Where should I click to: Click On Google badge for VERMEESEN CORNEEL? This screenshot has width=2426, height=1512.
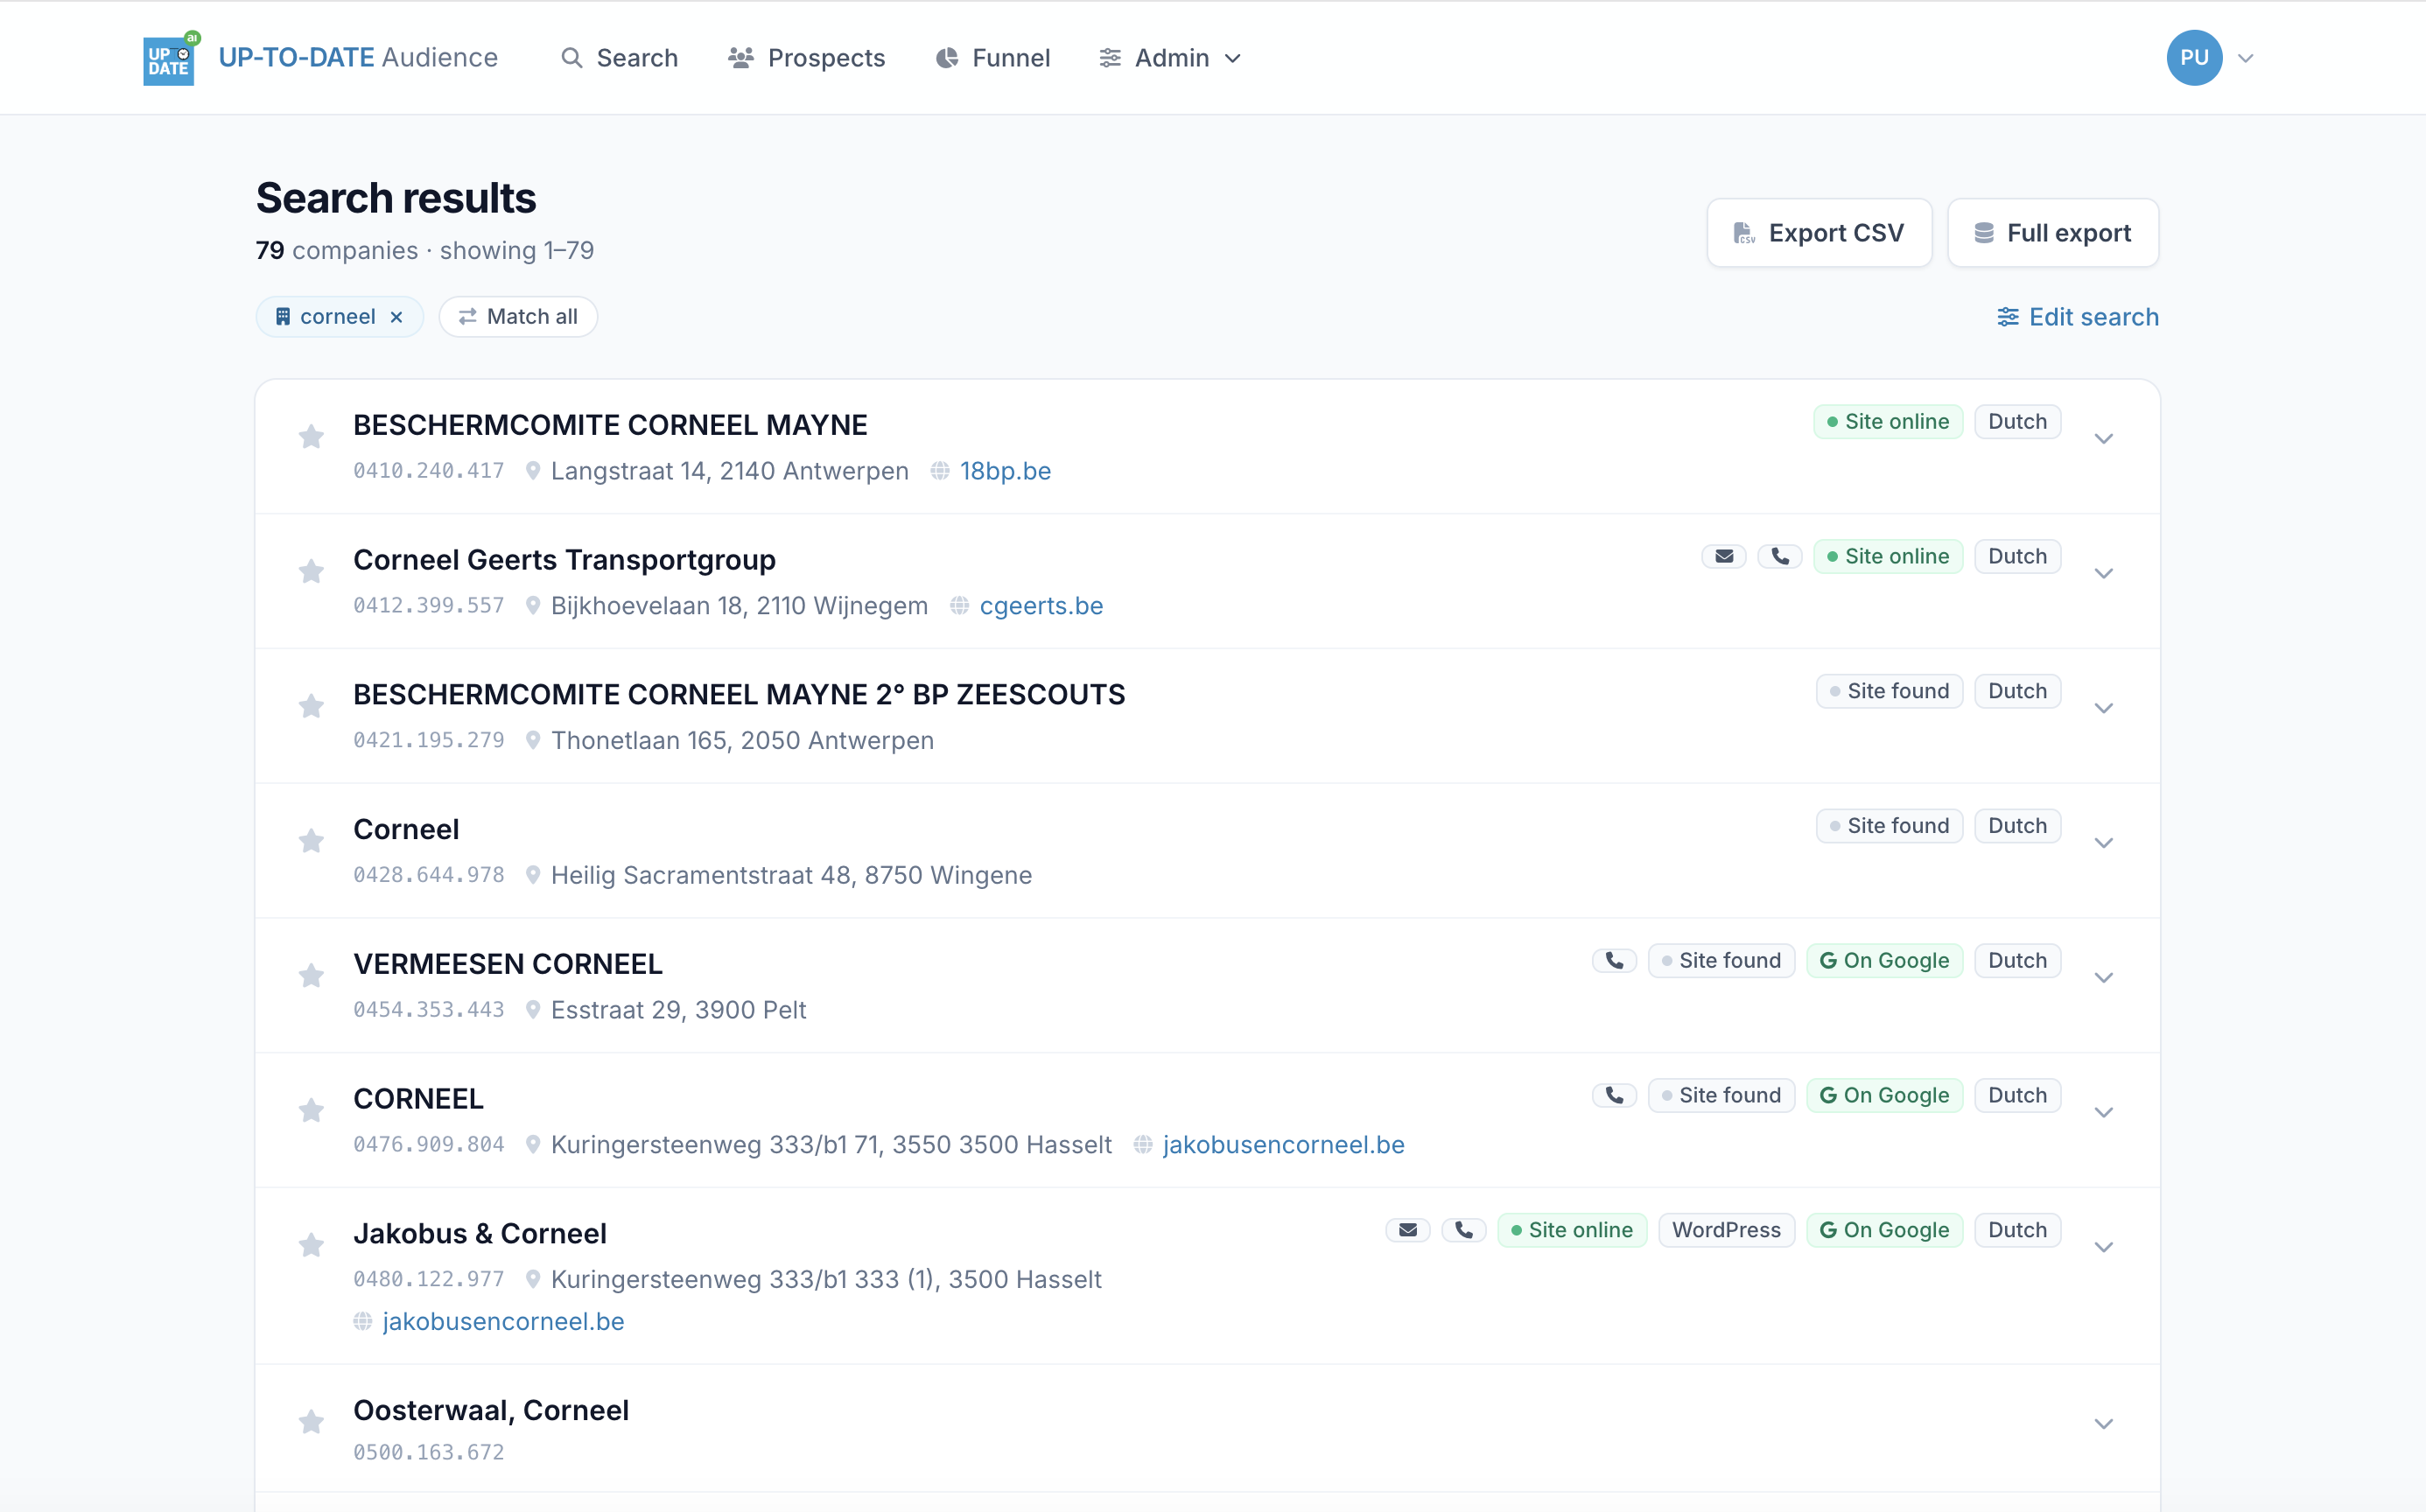click(1884, 961)
